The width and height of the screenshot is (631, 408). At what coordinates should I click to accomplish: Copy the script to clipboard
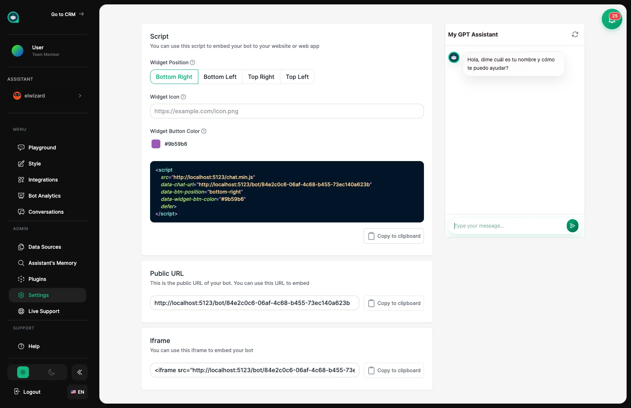click(x=394, y=236)
